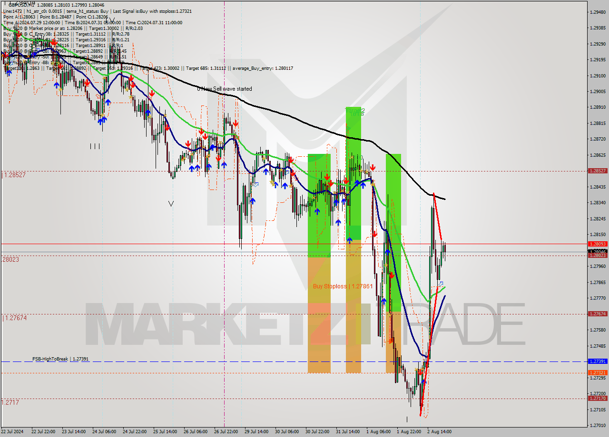The image size is (609, 437).
Task: Click the 1.28720 price axis value
Action: tap(598, 139)
